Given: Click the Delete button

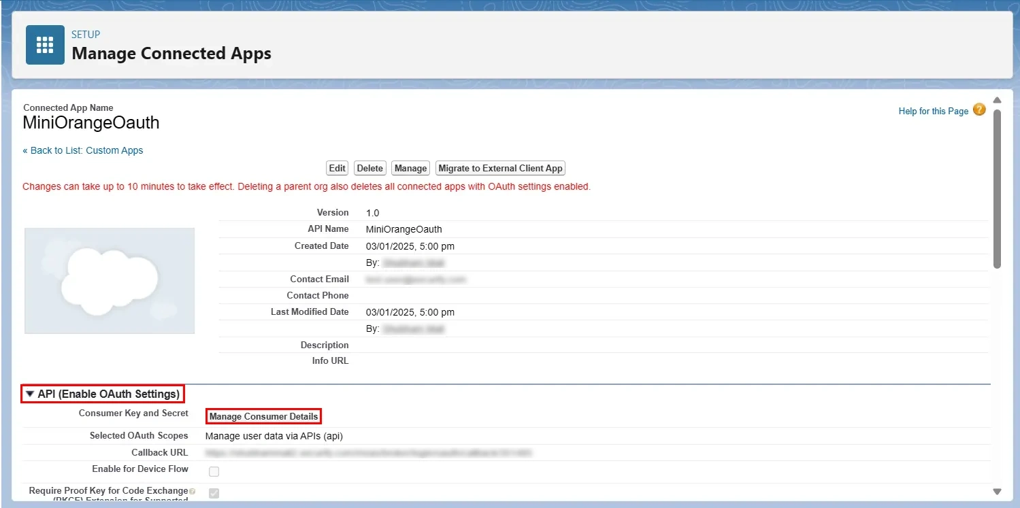Looking at the screenshot, I should point(369,168).
